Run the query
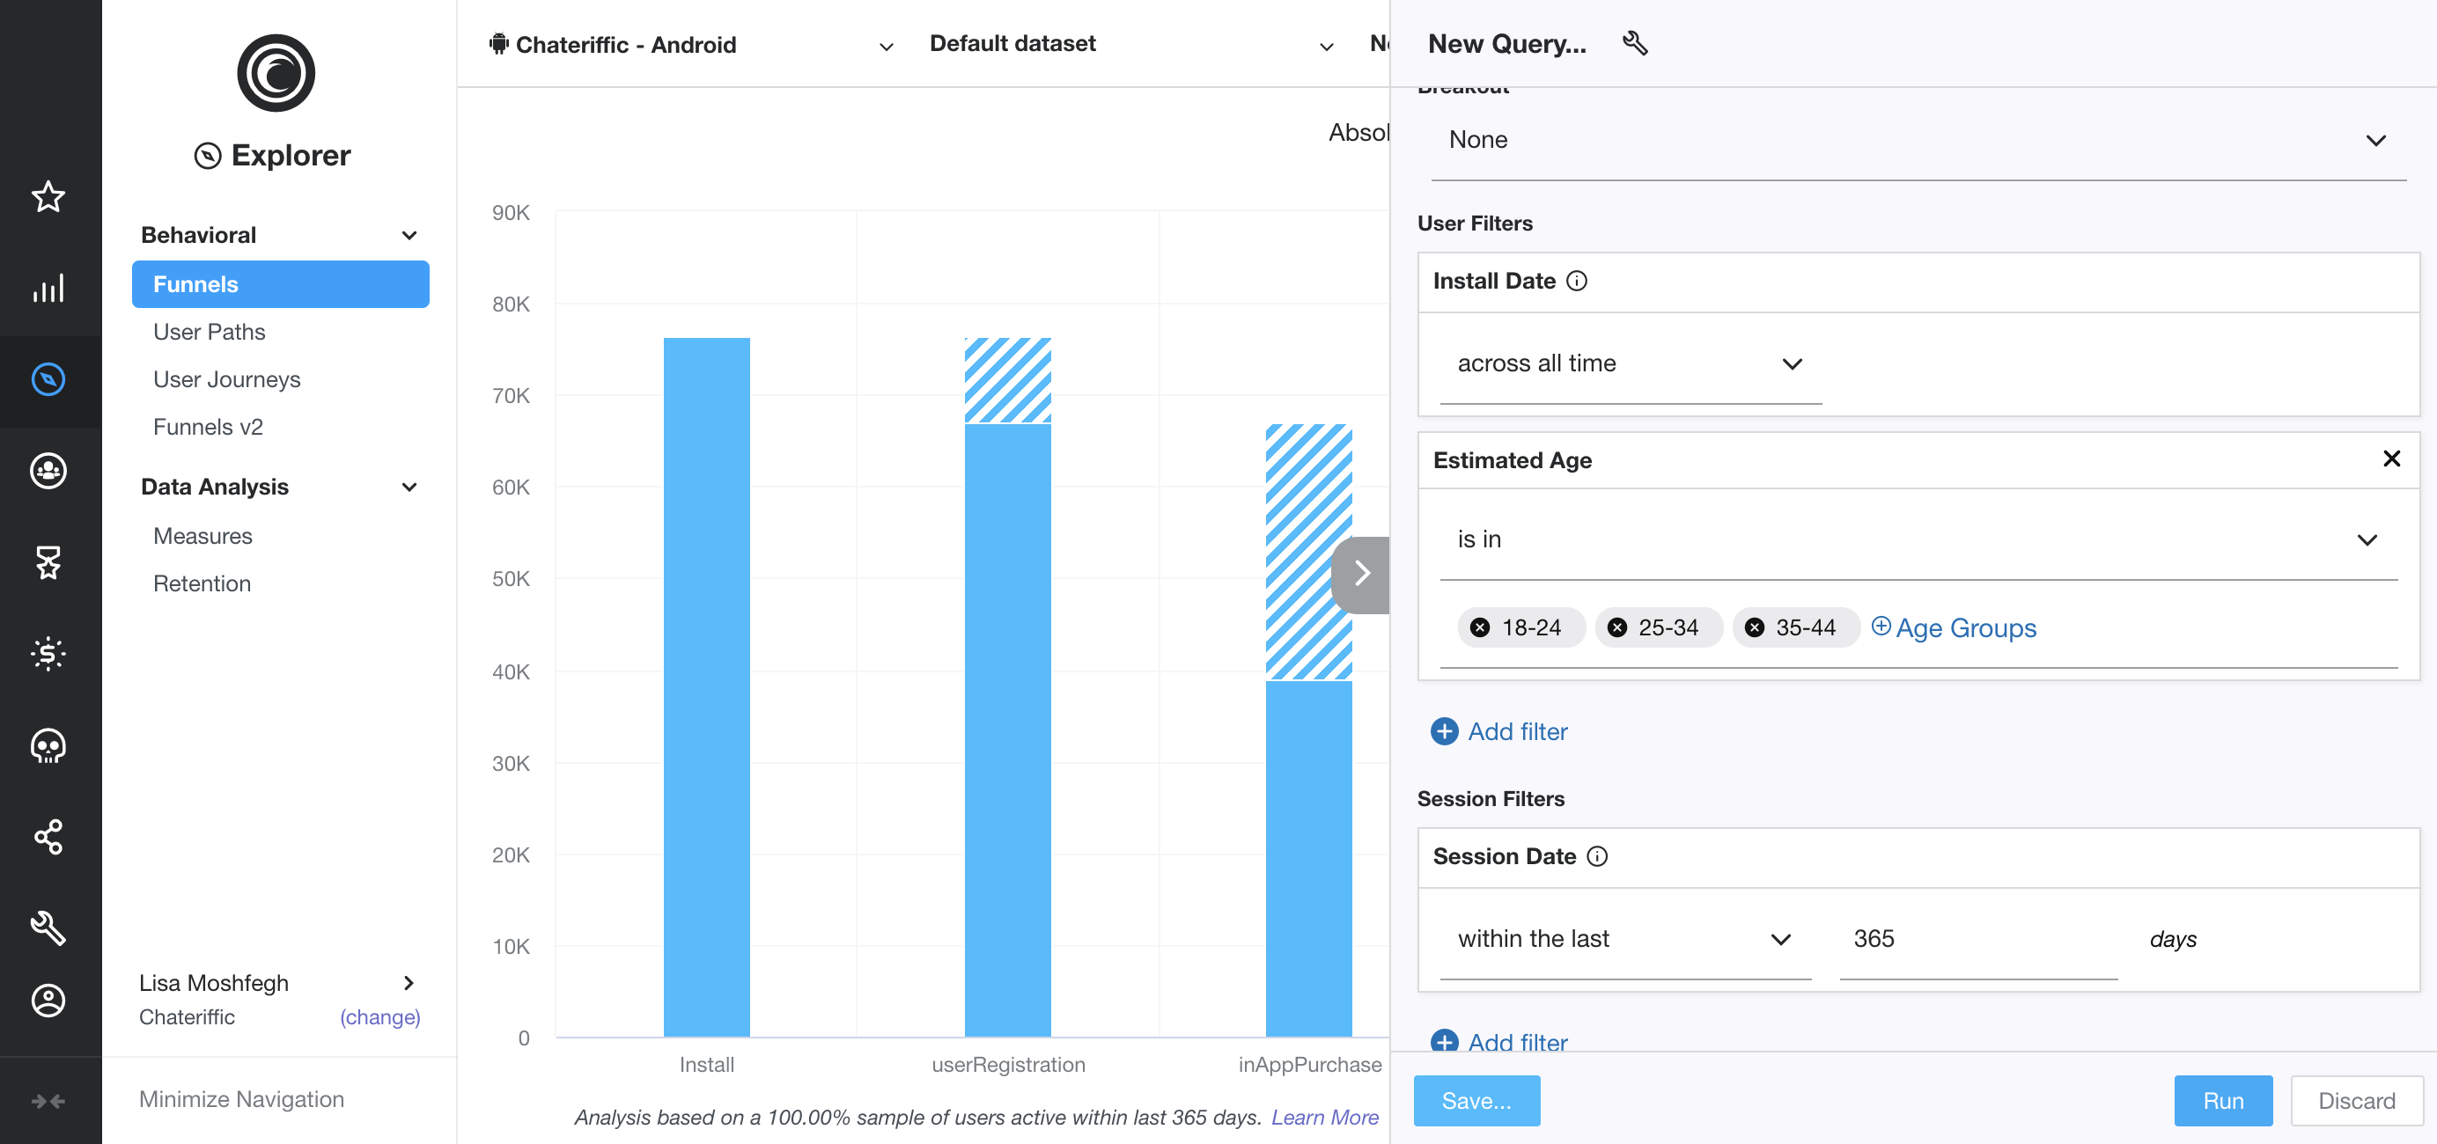The image size is (2437, 1144). click(x=2223, y=1101)
